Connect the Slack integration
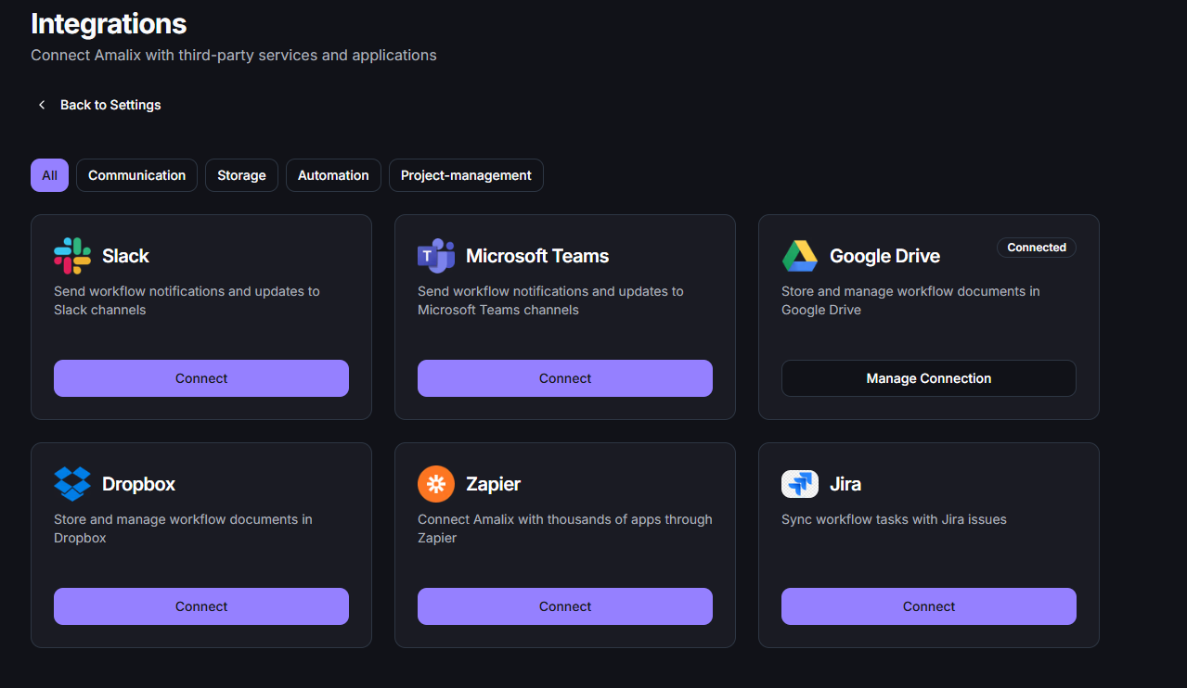Viewport: 1187px width, 688px height. (x=201, y=377)
